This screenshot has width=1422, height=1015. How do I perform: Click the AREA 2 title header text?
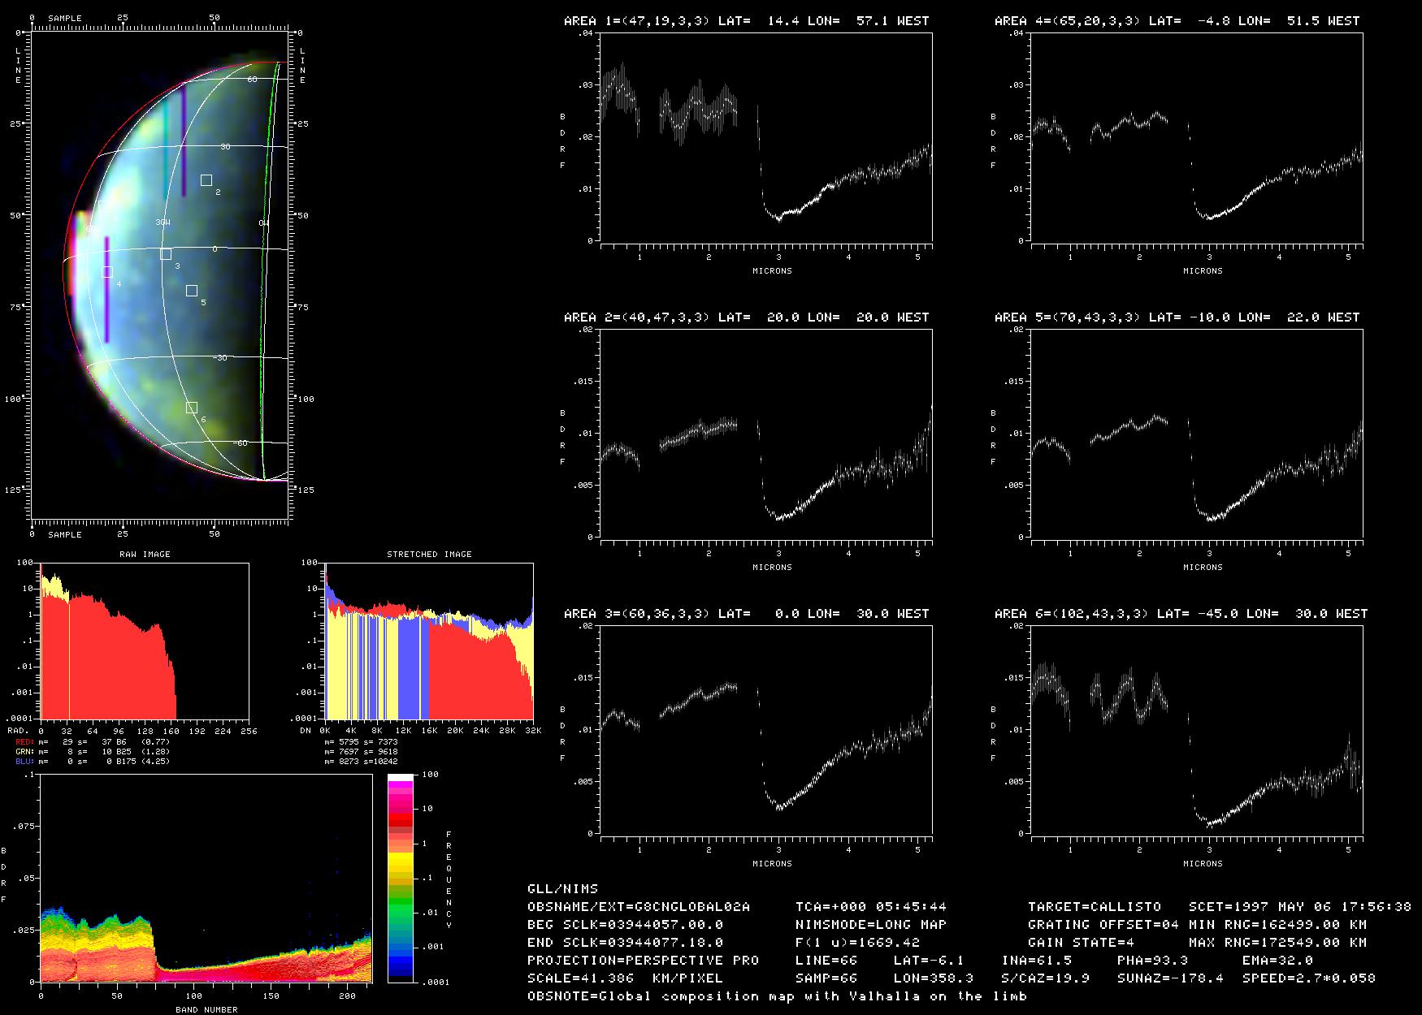(x=746, y=317)
